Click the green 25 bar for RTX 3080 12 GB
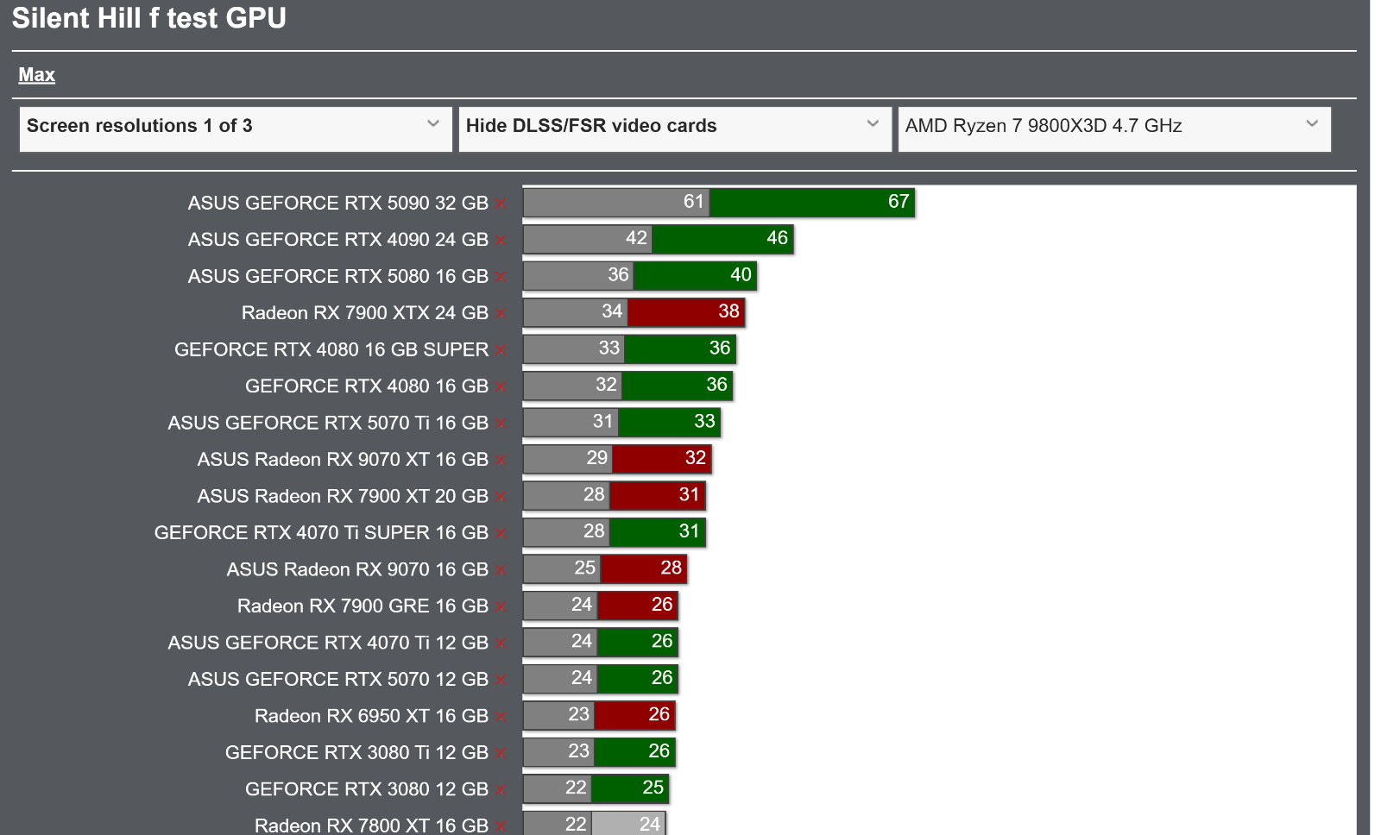 (630, 789)
